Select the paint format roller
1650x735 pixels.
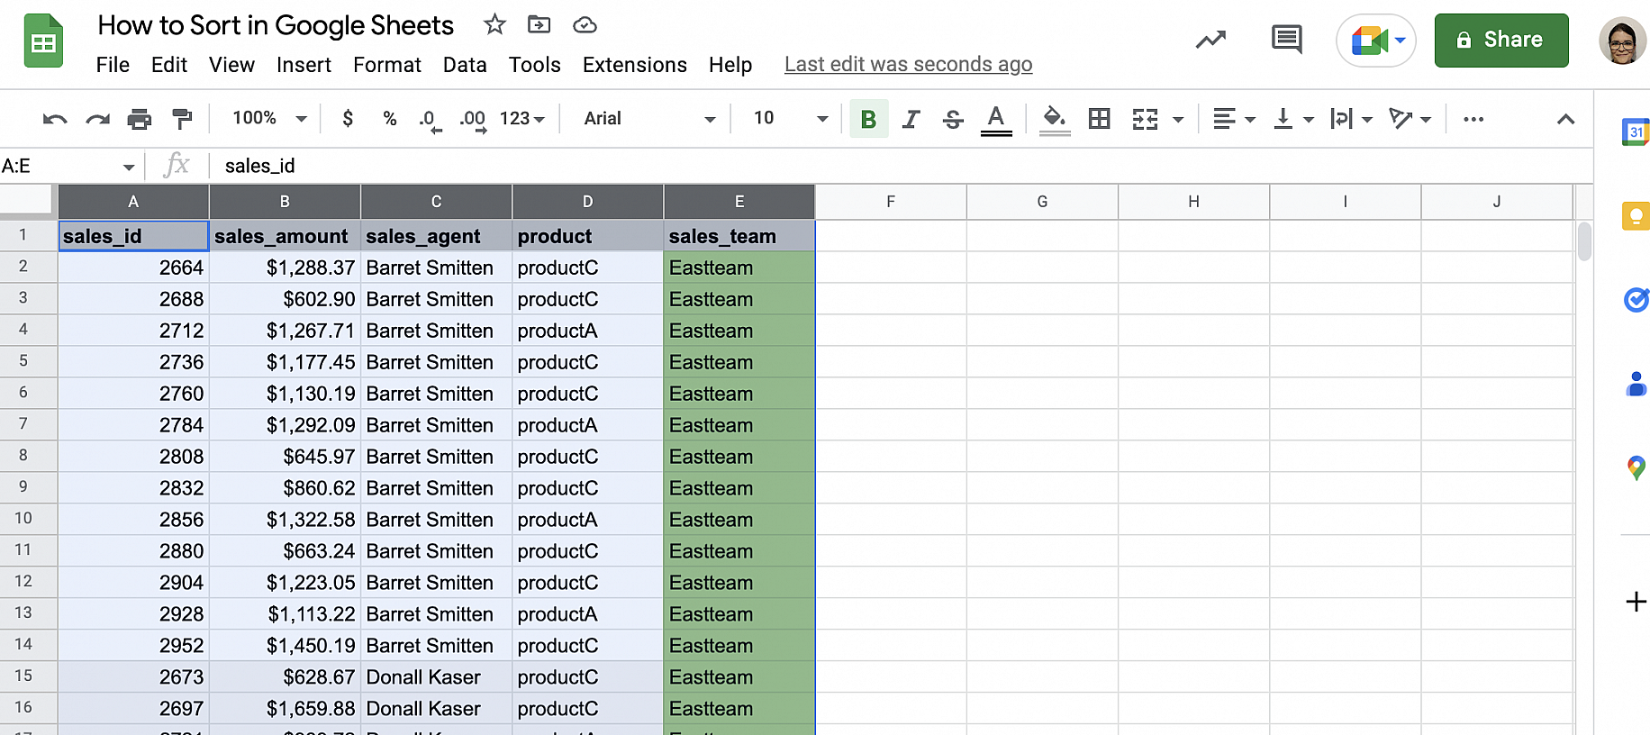point(182,119)
